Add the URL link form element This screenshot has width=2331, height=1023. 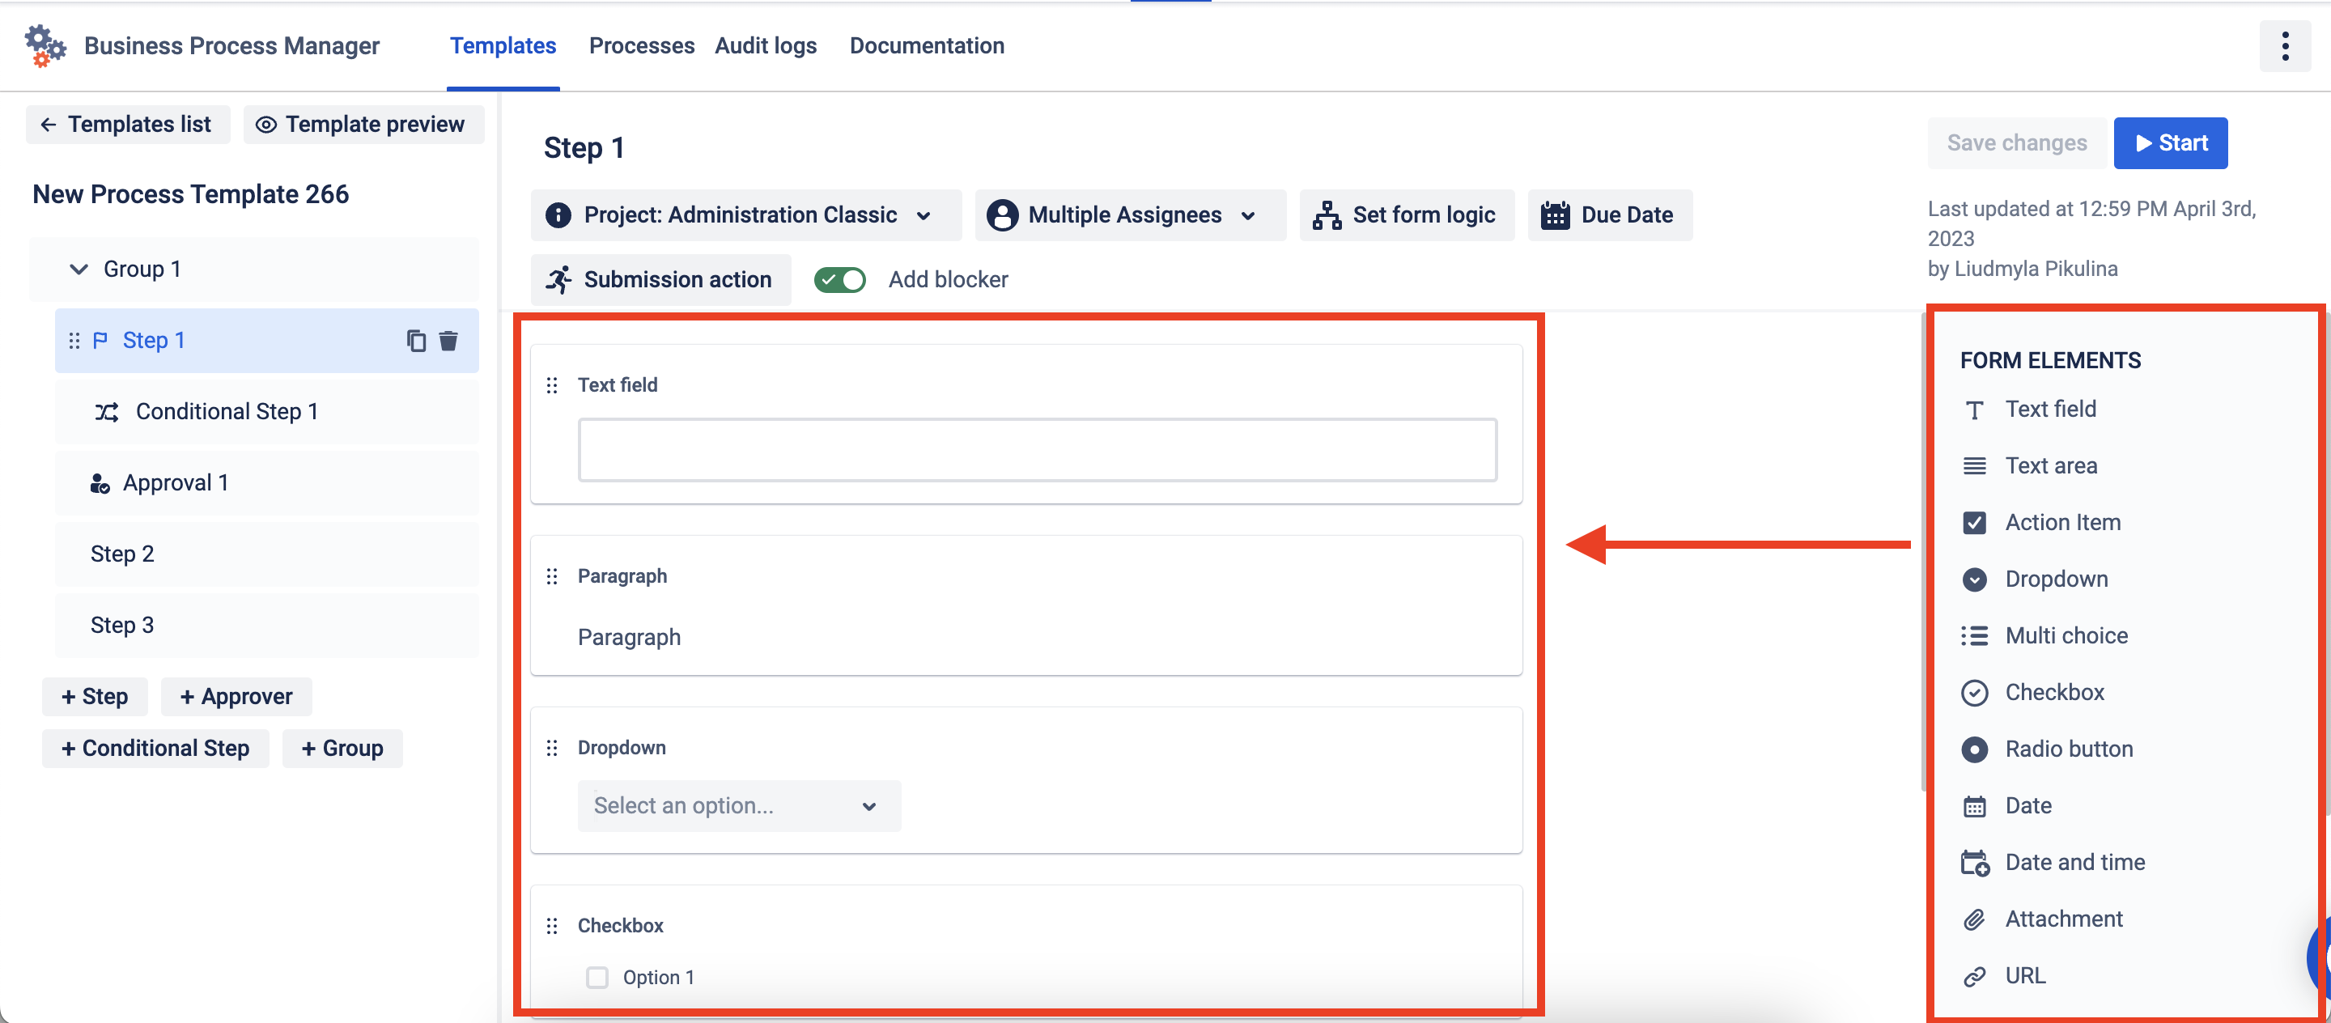point(2024,975)
